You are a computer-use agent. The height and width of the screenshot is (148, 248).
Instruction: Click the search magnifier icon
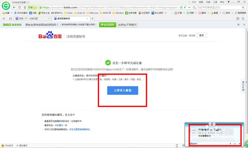click(x=243, y=7)
